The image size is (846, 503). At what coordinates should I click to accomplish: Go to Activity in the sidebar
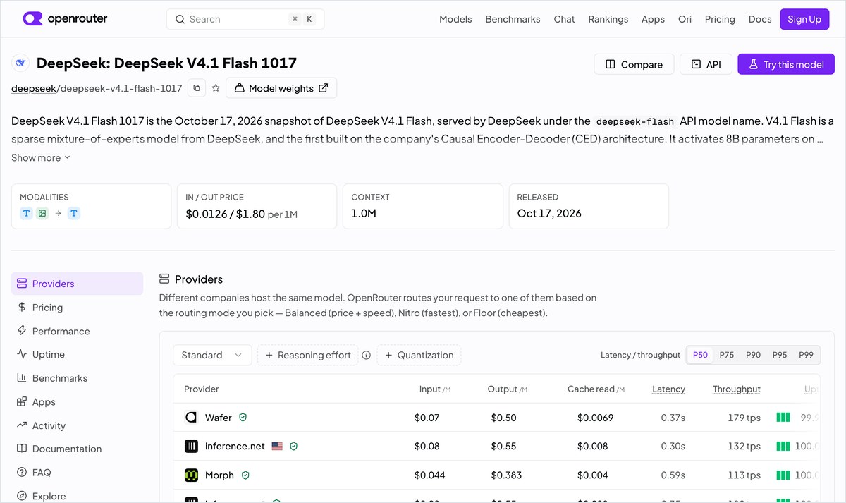[x=77, y=425]
